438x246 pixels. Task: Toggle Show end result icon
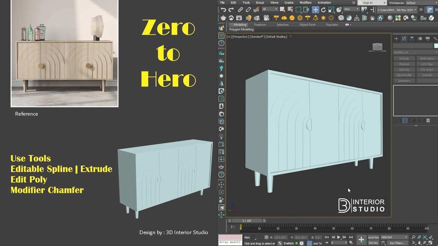point(405,120)
